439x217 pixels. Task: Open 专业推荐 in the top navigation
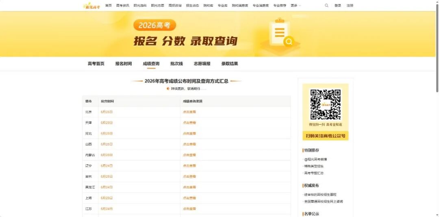click(x=280, y=5)
